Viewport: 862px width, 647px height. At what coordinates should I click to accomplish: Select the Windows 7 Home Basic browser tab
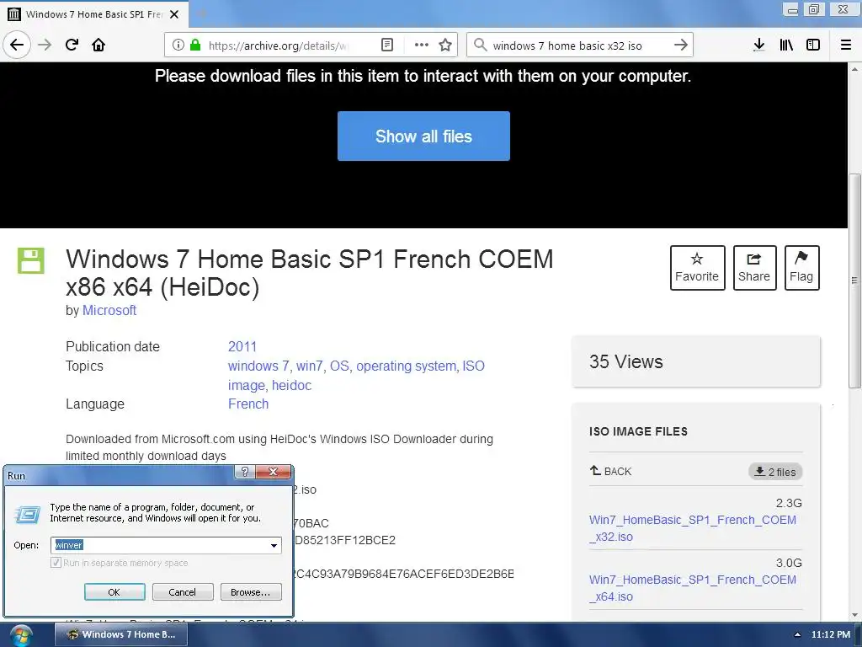click(x=93, y=14)
